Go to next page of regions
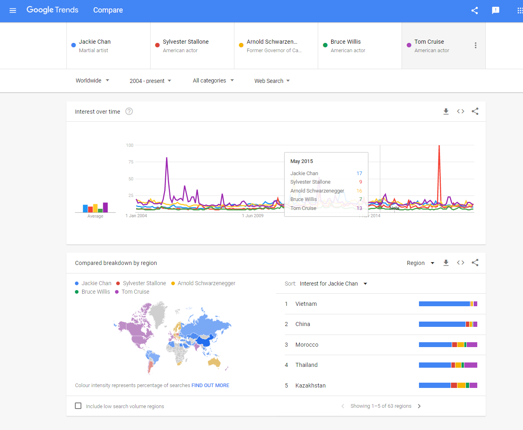 pos(419,406)
